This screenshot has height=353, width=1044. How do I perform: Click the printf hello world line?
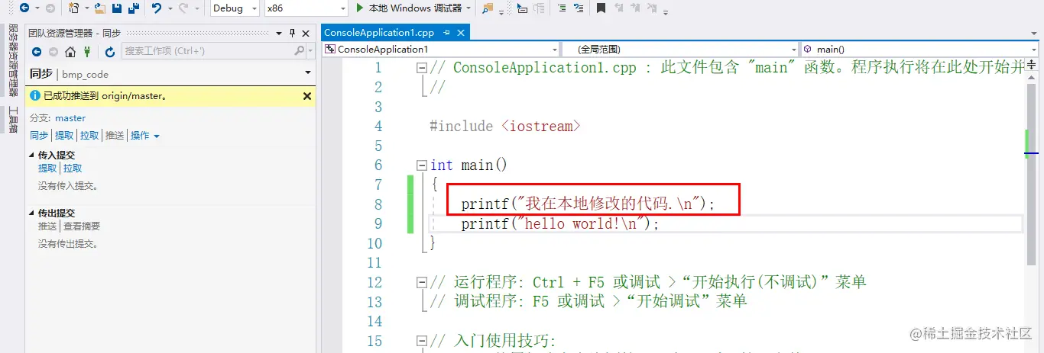559,224
